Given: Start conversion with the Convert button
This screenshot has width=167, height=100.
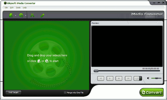Looking at the screenshot, I should click(x=151, y=92).
